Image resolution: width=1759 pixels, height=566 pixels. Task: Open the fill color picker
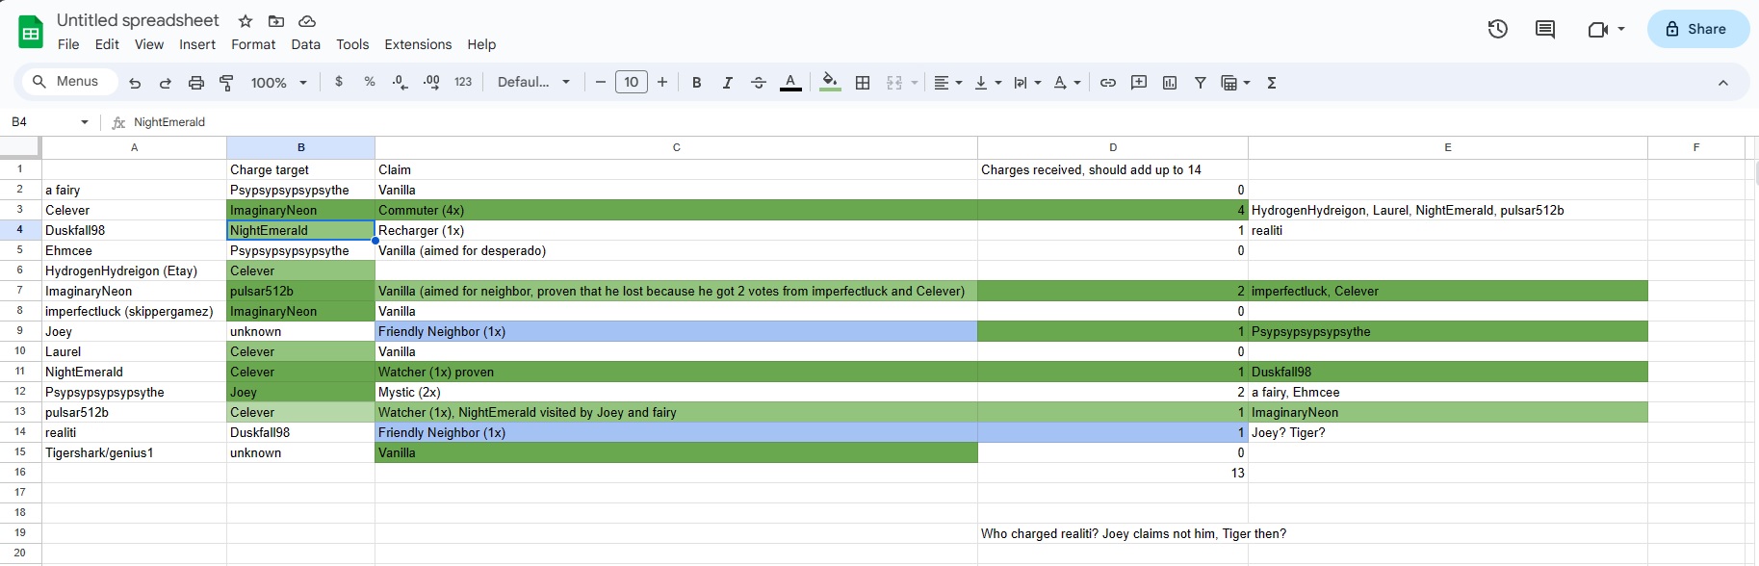coord(829,83)
